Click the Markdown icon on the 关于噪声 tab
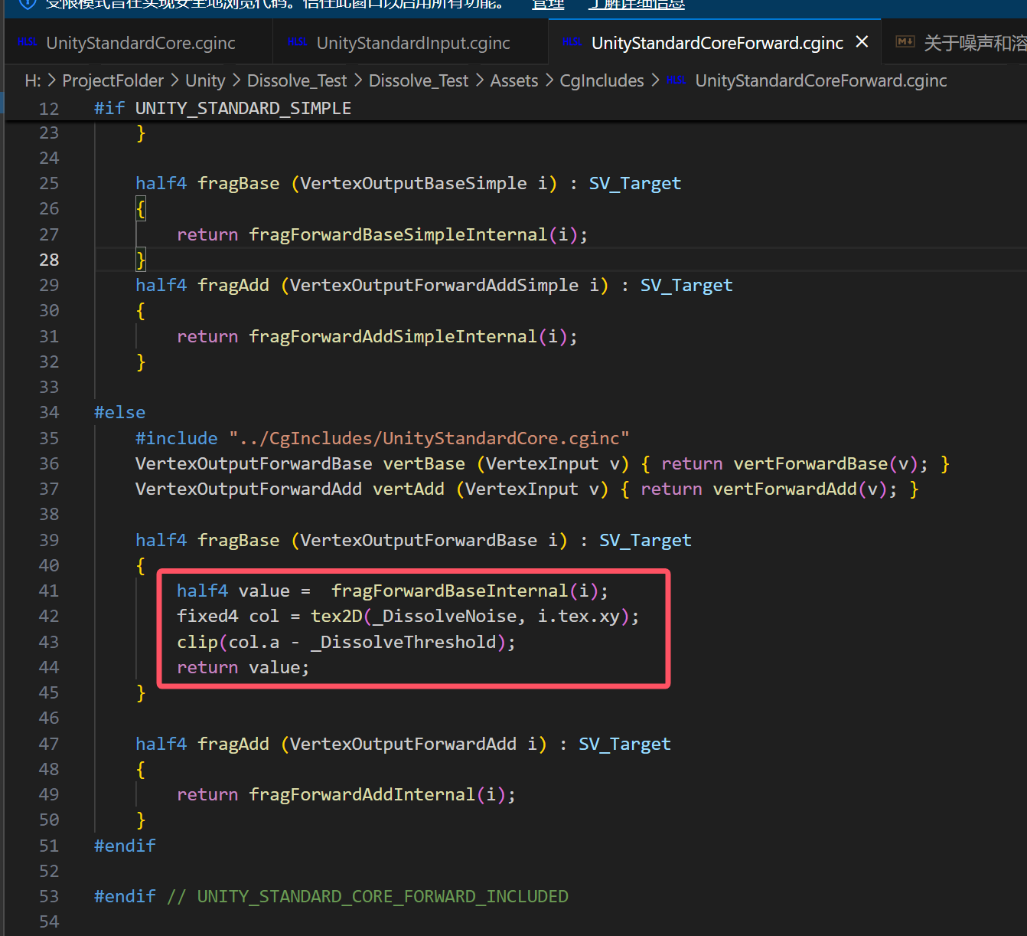Screen dimensions: 1027x936 point(905,42)
